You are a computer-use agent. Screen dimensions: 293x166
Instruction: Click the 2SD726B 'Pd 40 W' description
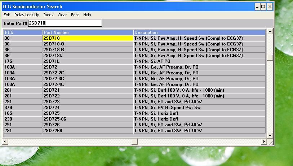tap(199, 131)
